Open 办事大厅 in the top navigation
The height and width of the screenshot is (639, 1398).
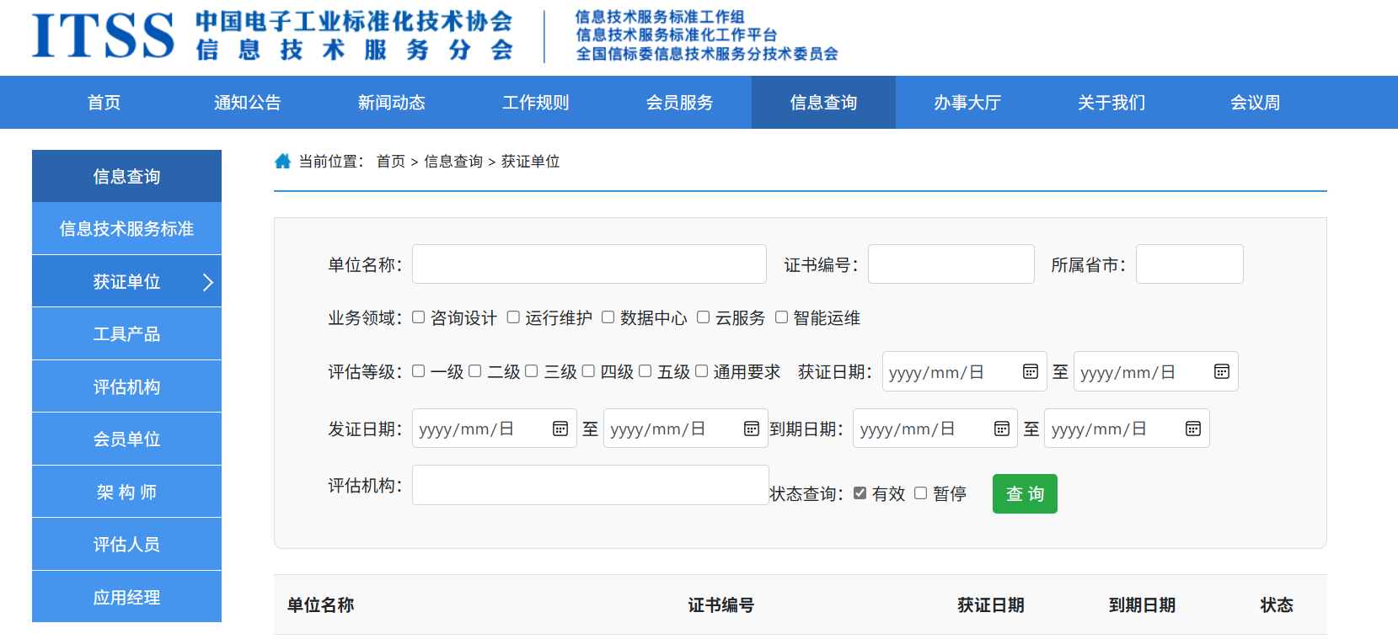click(967, 103)
